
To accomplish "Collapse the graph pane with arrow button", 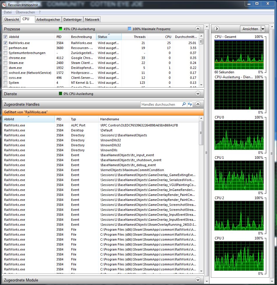I will (x=217, y=29).
